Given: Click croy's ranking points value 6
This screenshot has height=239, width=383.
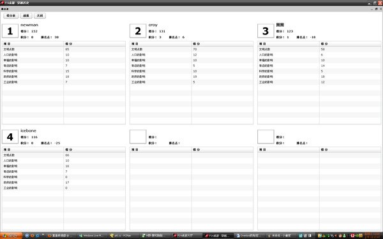Looking at the screenshot, I should click(x=183, y=38).
